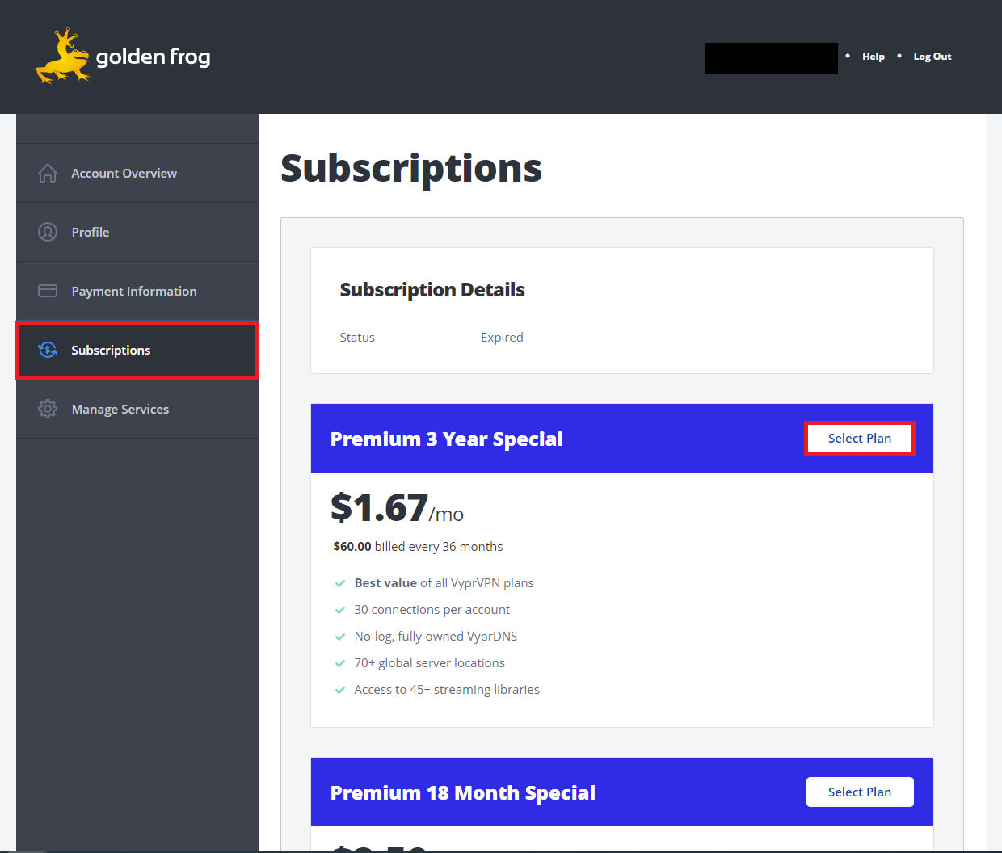Select Plan for Premium 18 Month Special

pos(860,792)
